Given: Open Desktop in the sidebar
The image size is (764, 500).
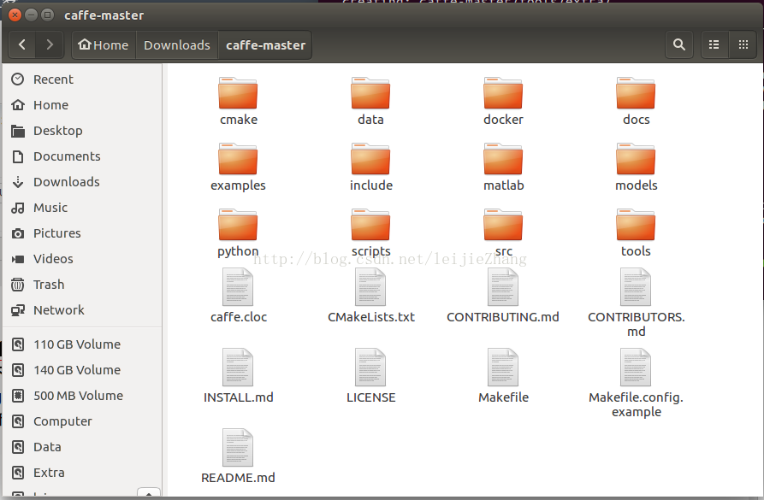Looking at the screenshot, I should pyautogui.click(x=82, y=131).
